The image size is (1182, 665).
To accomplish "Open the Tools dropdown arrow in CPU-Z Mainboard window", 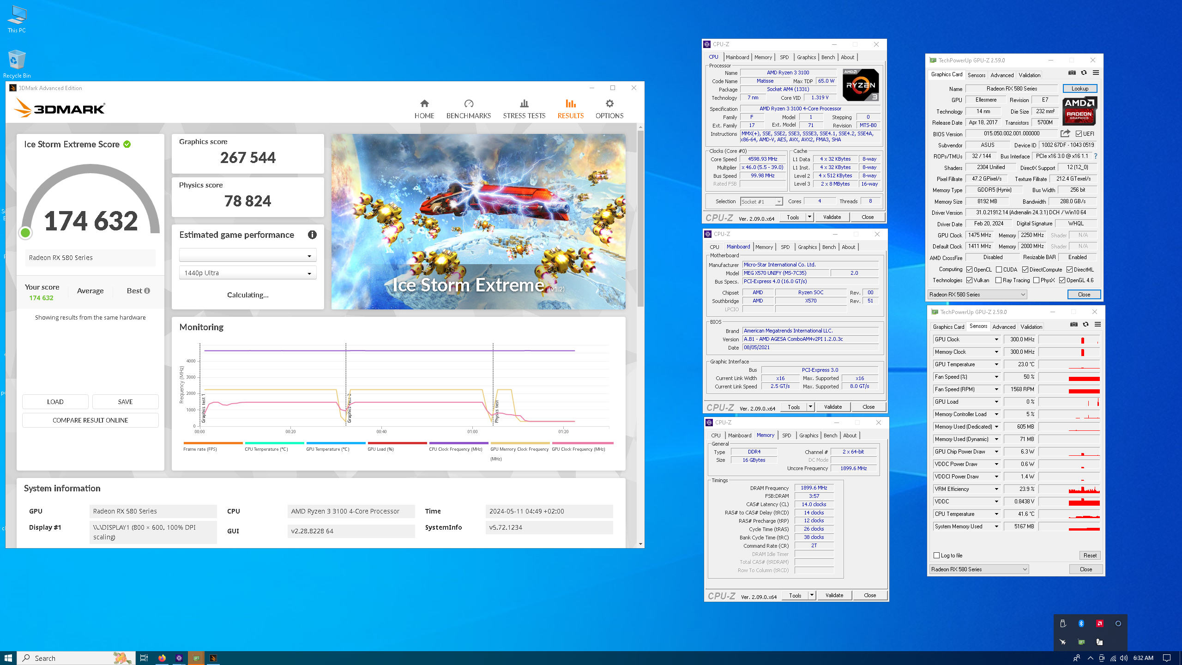I will click(x=810, y=407).
